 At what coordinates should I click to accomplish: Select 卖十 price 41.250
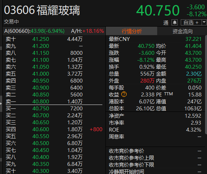[41, 39]
